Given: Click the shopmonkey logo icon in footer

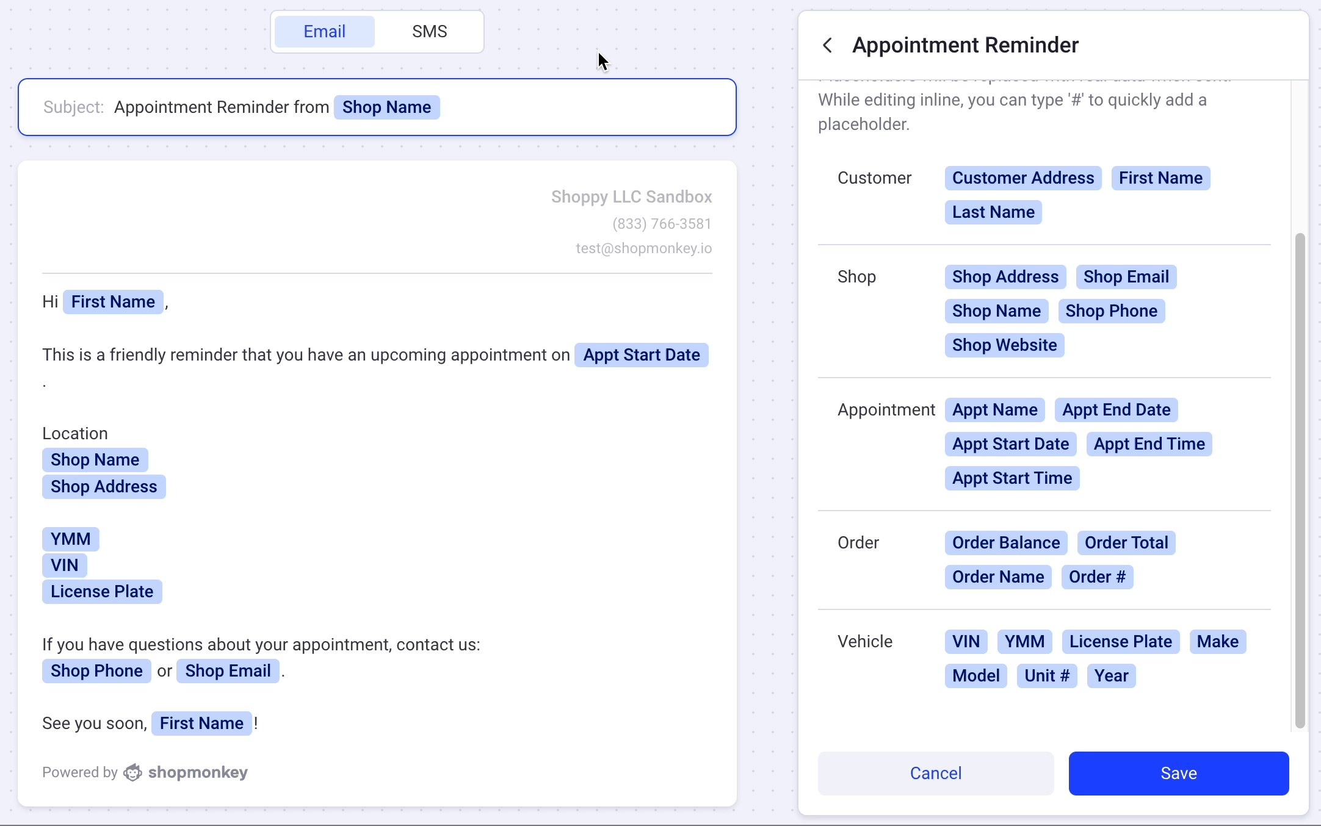Looking at the screenshot, I should (x=132, y=772).
